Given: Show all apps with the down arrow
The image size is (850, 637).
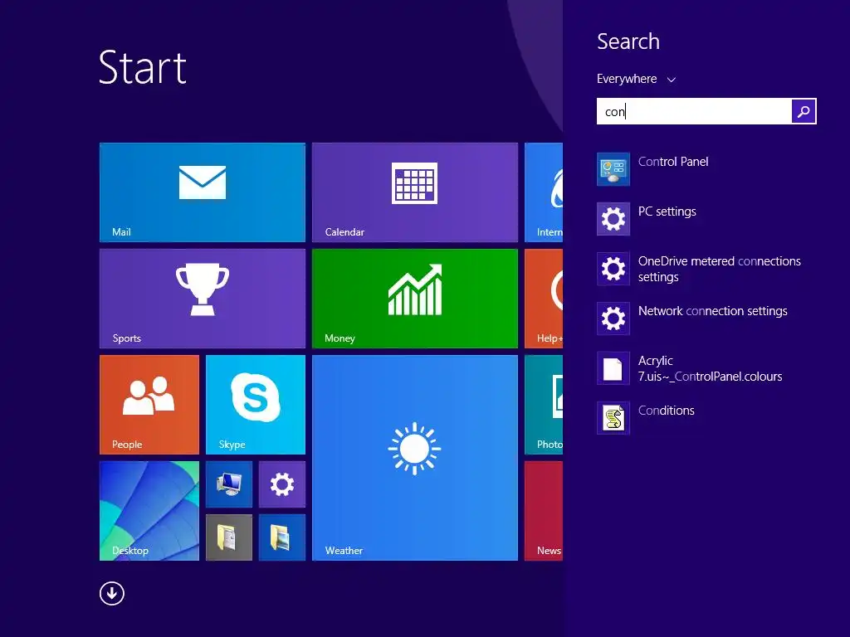Looking at the screenshot, I should [112, 594].
